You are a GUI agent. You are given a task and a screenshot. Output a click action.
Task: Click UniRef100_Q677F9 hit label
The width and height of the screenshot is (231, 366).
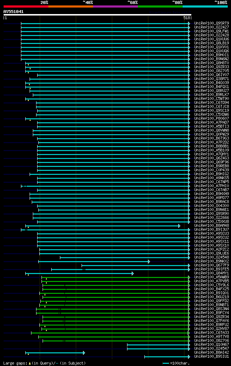212,265
